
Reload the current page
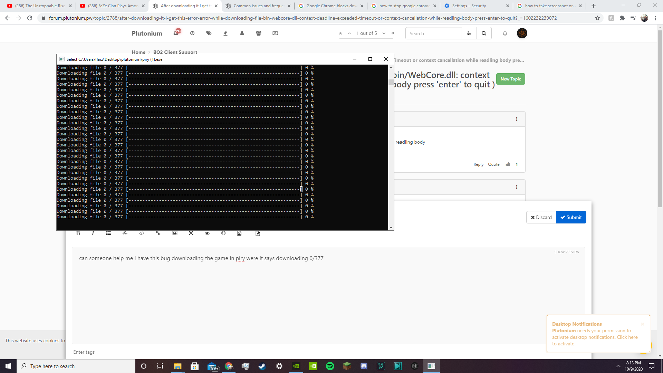click(30, 18)
